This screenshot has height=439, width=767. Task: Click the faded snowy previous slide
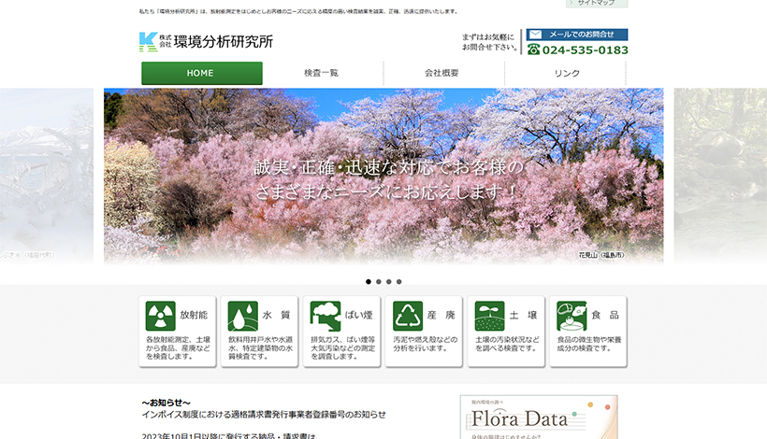click(x=47, y=177)
